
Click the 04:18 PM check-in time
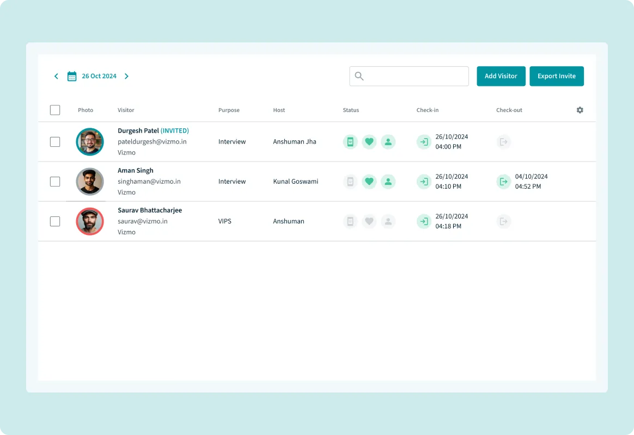[448, 226]
